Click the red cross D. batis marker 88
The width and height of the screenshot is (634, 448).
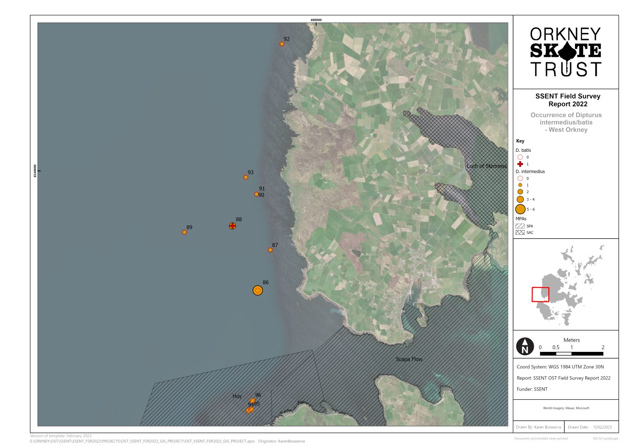coord(232,226)
